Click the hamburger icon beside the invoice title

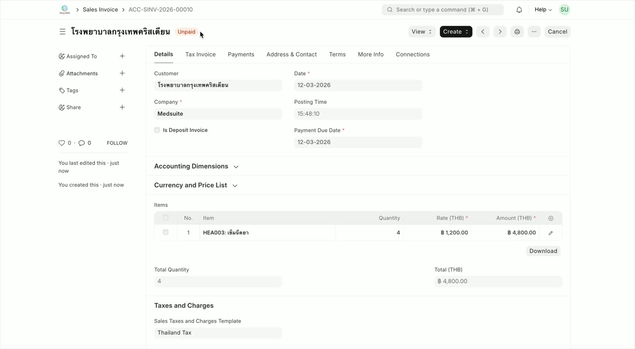pos(63,31)
